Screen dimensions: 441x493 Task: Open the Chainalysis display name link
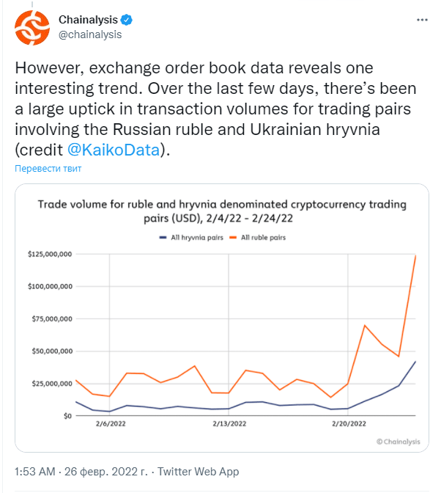coord(88,20)
